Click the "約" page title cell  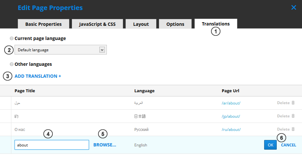[x=17, y=116]
